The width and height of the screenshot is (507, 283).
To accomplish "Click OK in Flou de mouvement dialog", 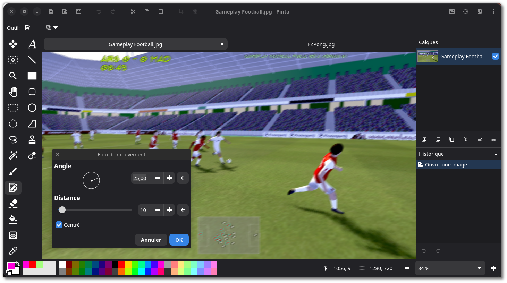I will pos(179,240).
